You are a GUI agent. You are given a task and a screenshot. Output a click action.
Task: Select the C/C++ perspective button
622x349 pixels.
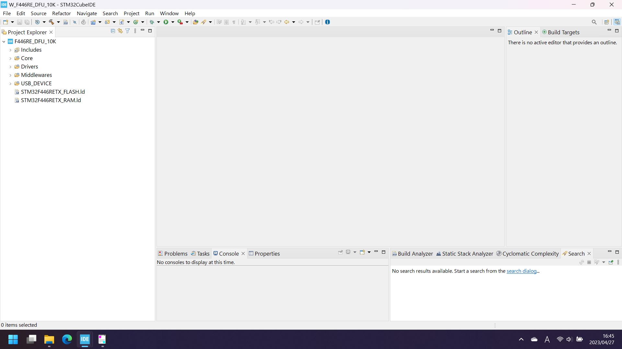[x=617, y=22]
